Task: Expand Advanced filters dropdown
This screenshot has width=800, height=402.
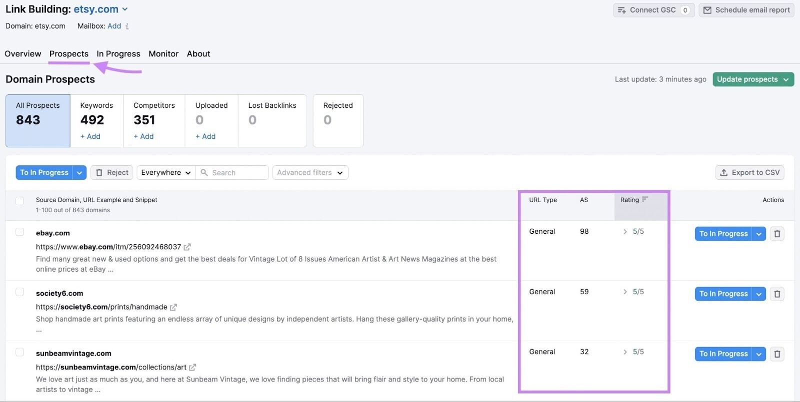Action: (310, 173)
